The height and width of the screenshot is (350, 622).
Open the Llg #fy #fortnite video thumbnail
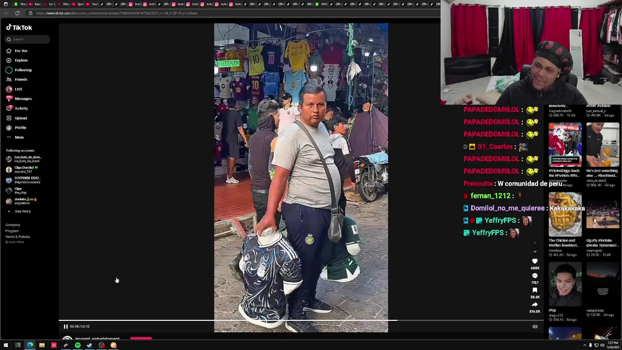point(603,214)
